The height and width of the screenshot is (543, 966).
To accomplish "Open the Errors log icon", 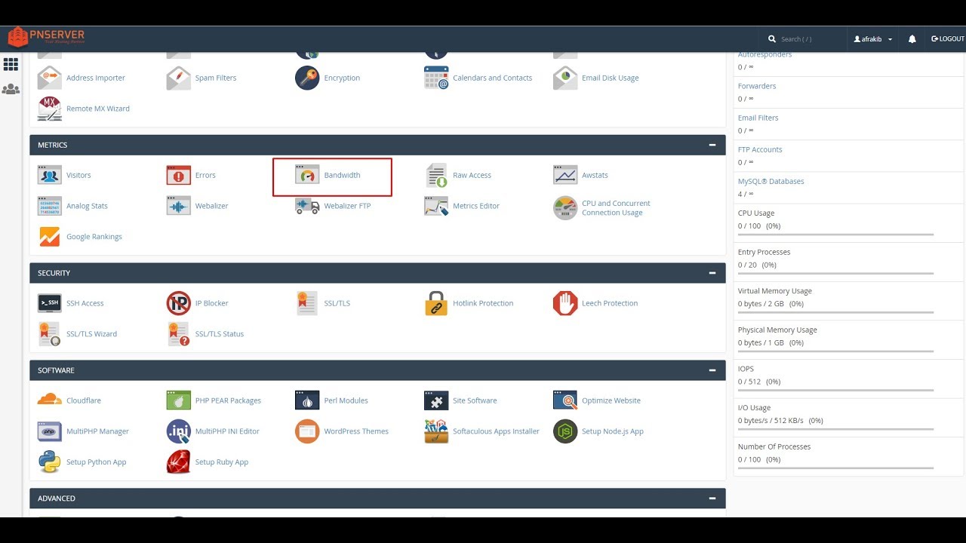I will (x=179, y=175).
